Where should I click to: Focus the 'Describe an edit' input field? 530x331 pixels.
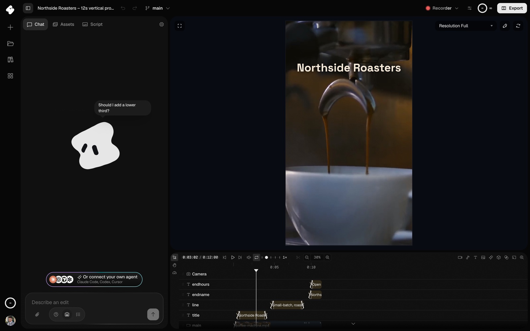[x=94, y=302]
